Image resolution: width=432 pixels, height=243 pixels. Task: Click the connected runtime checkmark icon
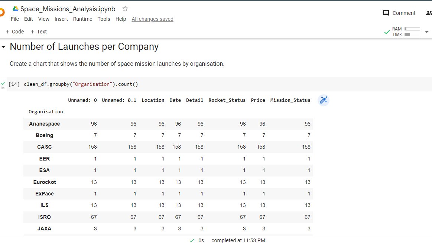tap(387, 32)
